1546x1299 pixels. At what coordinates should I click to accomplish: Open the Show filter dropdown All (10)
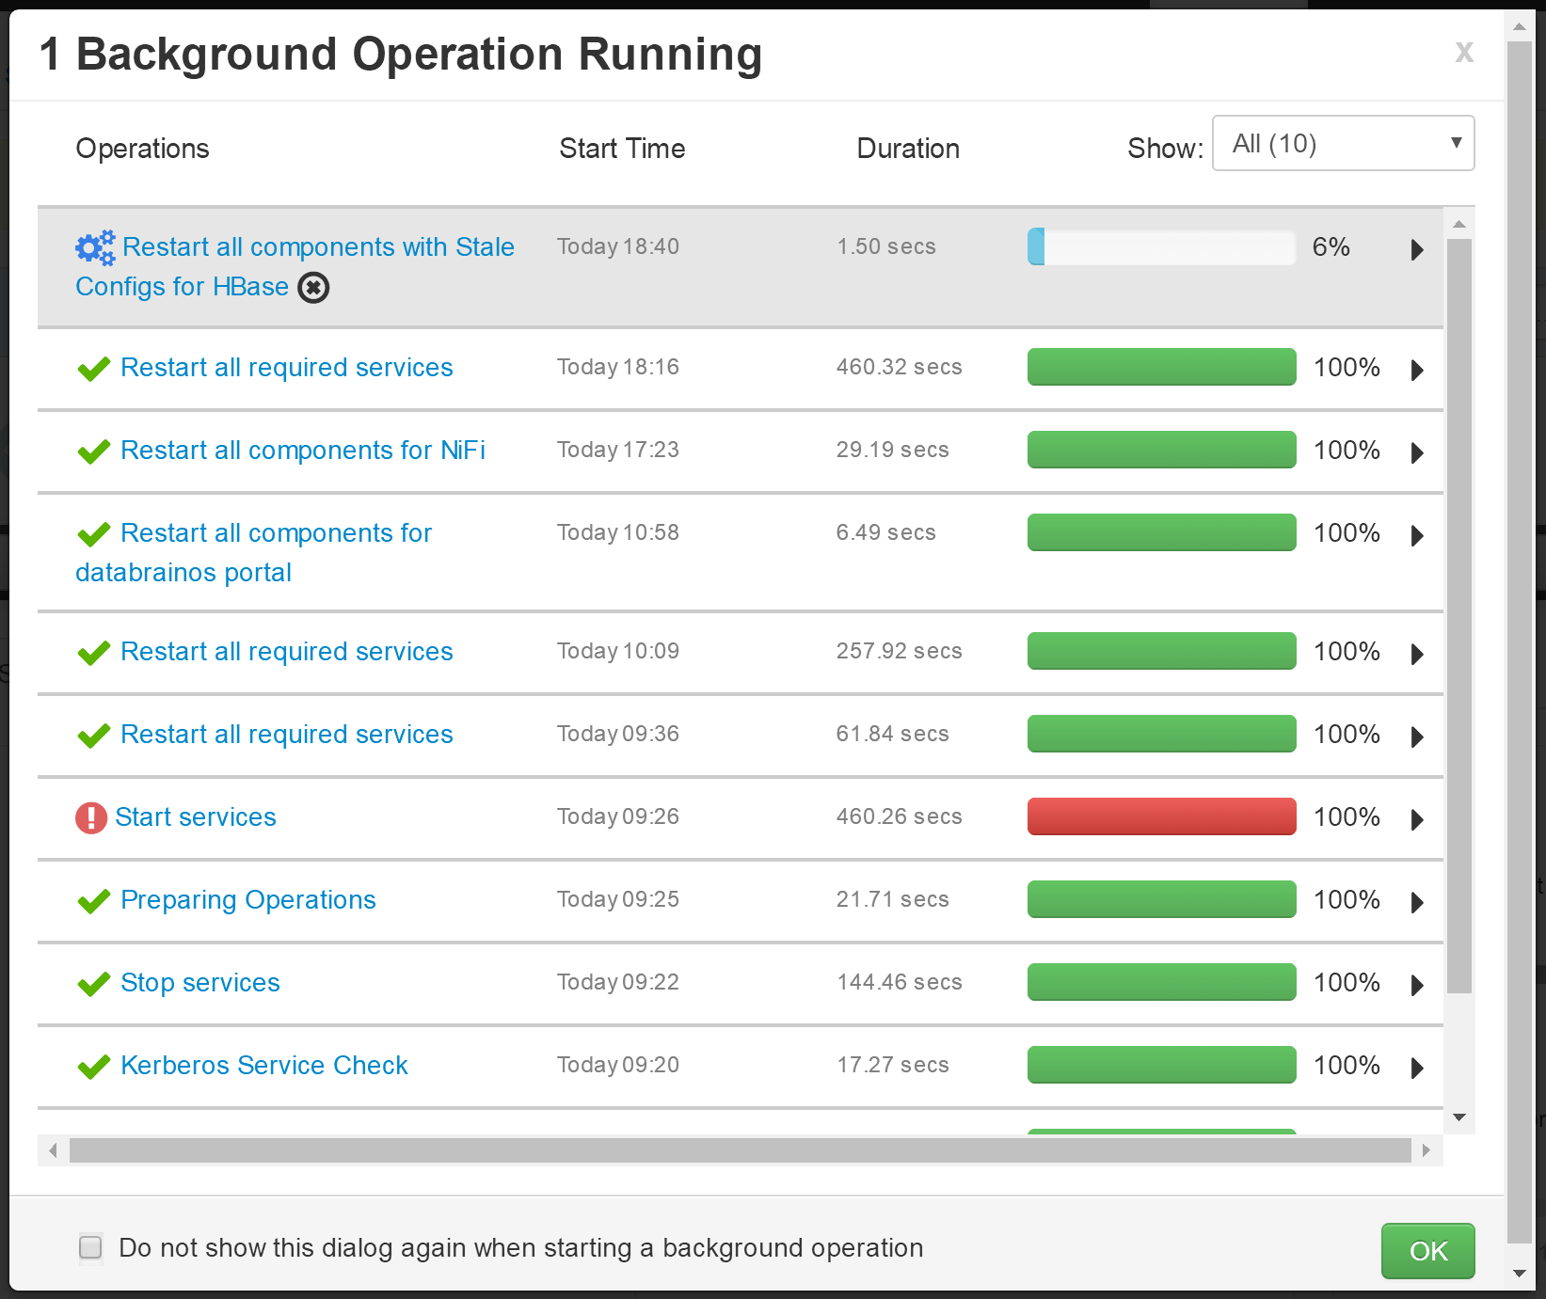[1343, 143]
